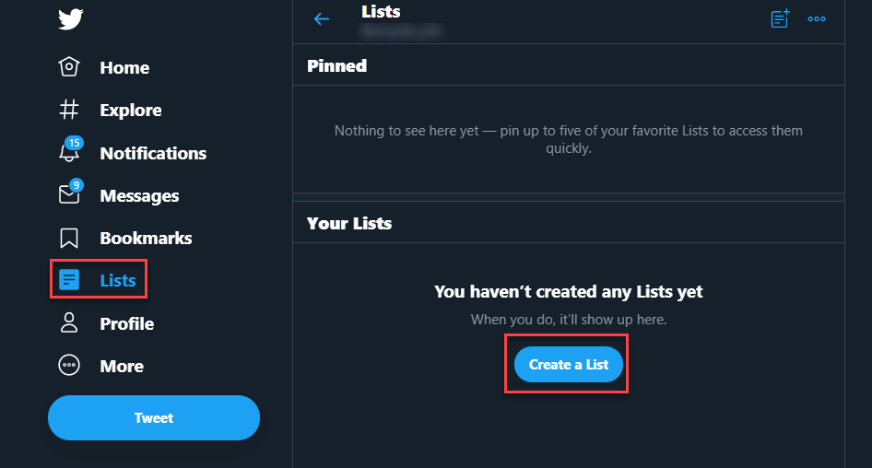This screenshot has width=872, height=468.
Task: Open the three-dot options menu
Action: (817, 18)
